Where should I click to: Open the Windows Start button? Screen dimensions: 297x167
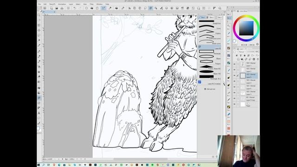[x=39, y=165]
